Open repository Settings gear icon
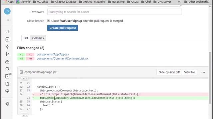The width and height of the screenshot is (213, 119). [7, 104]
